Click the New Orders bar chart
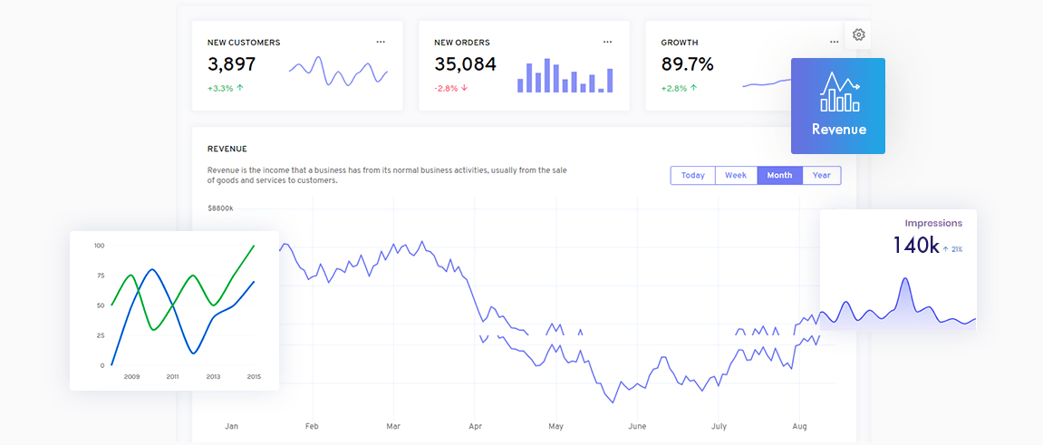Screen dimensions: 1043x445 (x=565, y=76)
